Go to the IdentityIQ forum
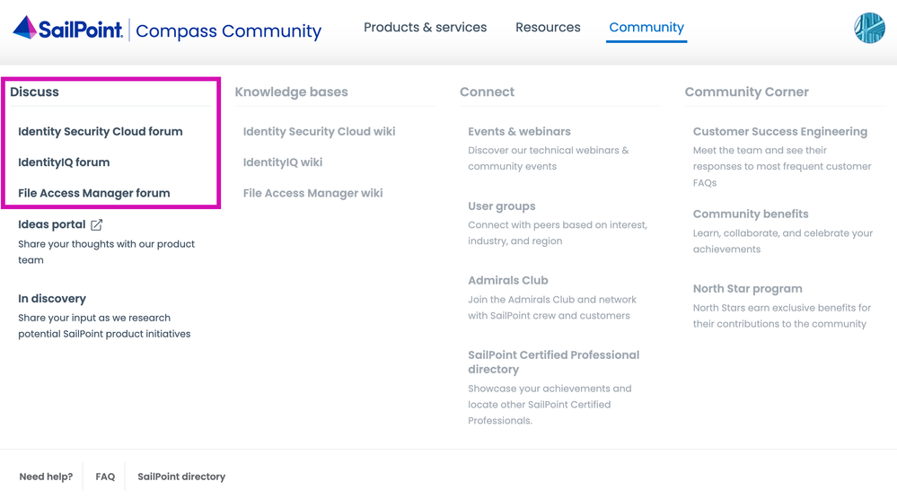 pos(64,162)
